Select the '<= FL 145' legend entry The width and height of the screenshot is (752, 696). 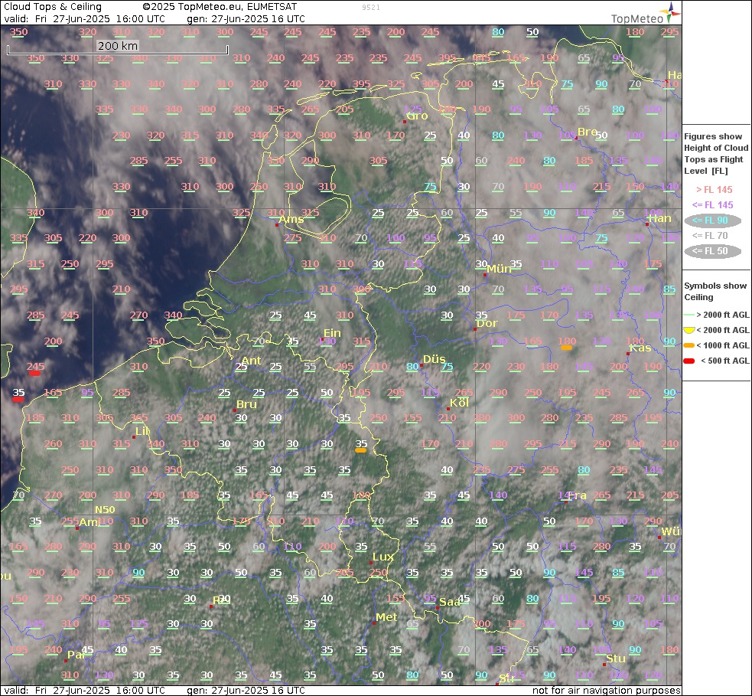point(713,205)
